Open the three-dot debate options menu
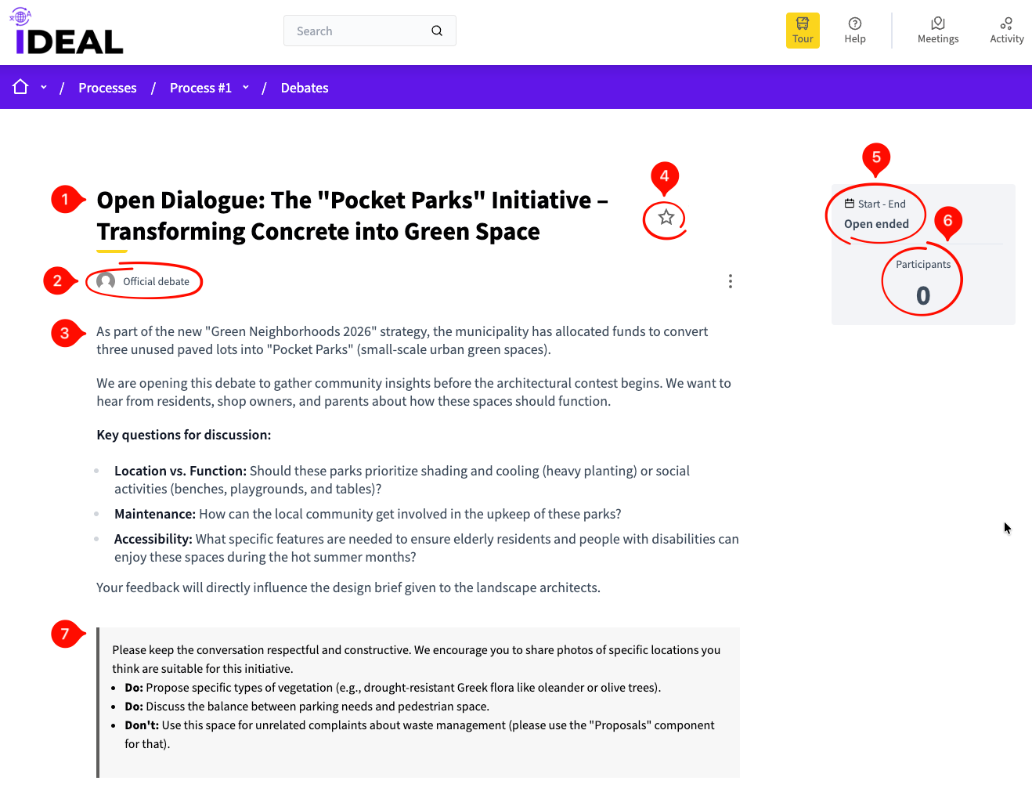 tap(730, 281)
